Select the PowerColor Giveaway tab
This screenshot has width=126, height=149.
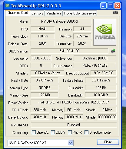(80, 13)
